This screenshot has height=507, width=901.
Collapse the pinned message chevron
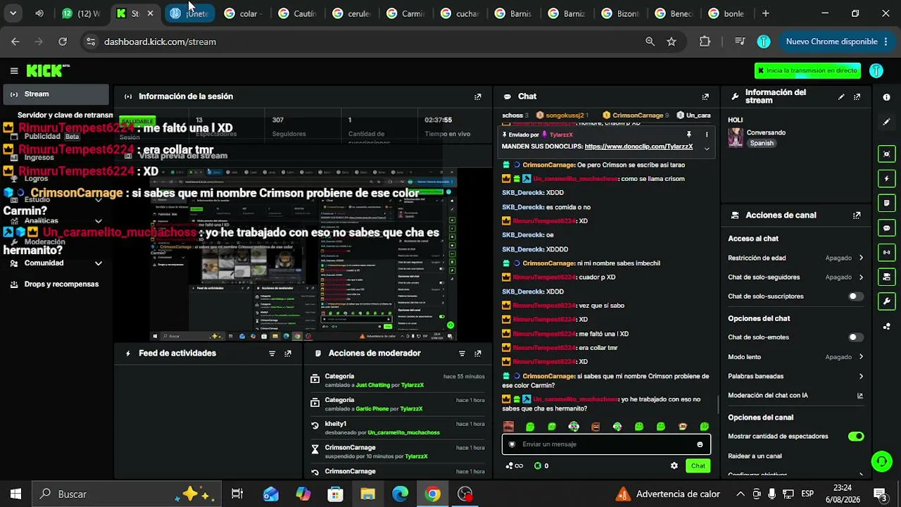707,149
